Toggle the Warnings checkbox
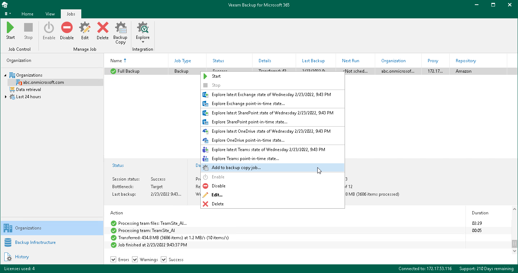518x273 pixels. [135, 259]
